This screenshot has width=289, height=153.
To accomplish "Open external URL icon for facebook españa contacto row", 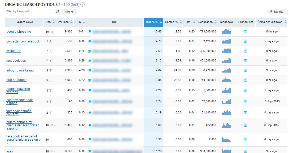I will click(x=89, y=113).
